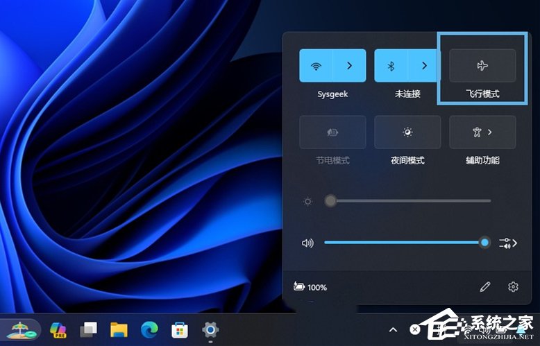Launch Microsoft Edge from taskbar
540x346 pixels.
(149, 330)
